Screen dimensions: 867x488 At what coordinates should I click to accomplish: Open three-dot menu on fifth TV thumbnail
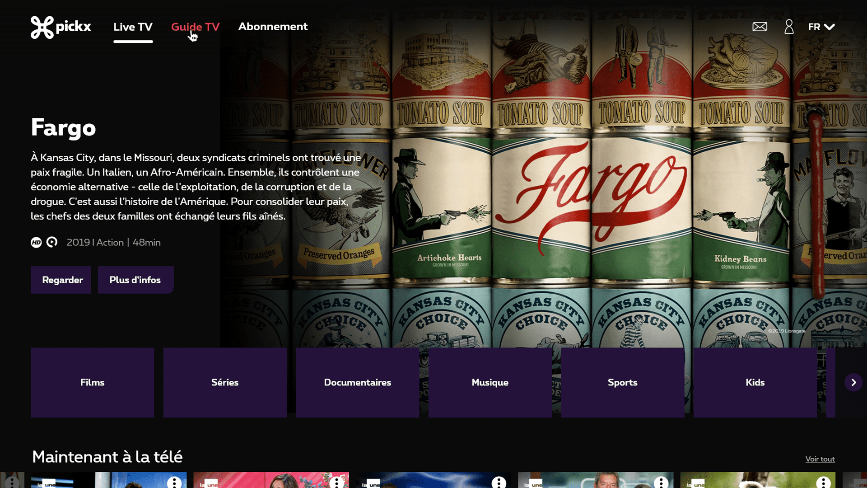click(823, 482)
